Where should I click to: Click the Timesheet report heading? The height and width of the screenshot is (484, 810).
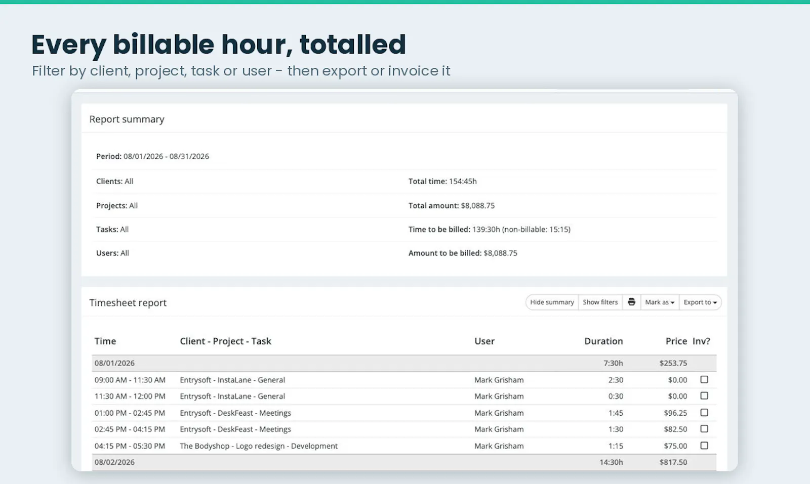(128, 302)
